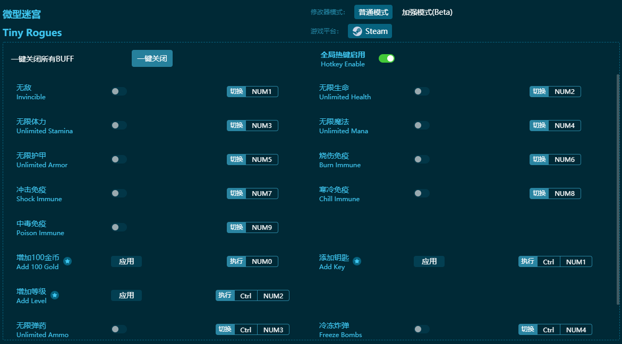Click the Tiny Rogues title text
Viewport: 622px width, 344px height.
click(32, 32)
